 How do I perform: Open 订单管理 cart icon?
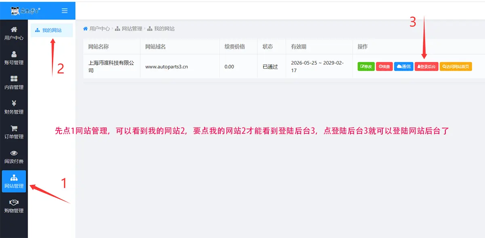pos(14,128)
